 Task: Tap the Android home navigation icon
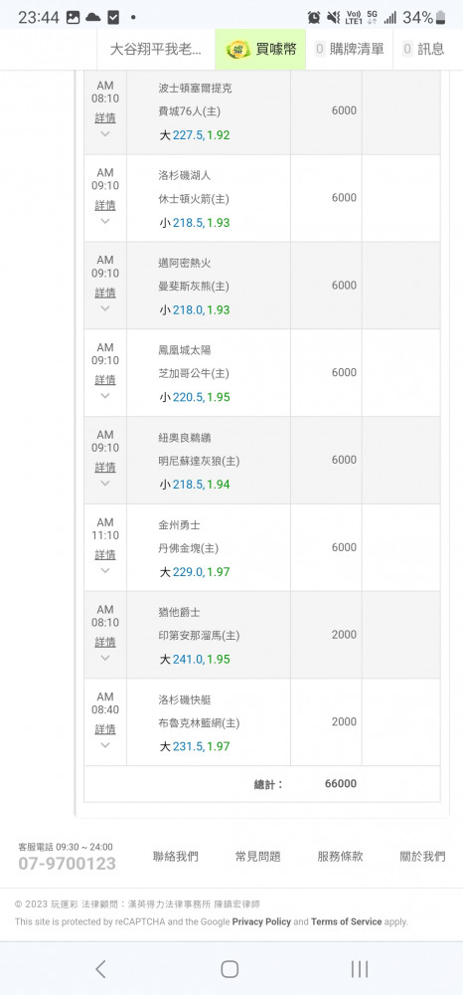pos(230,968)
